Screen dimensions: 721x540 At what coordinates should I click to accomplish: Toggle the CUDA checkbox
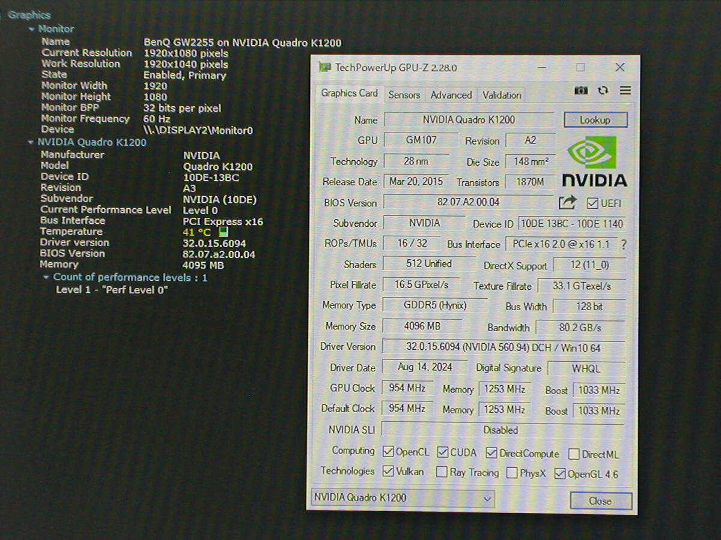(443, 452)
